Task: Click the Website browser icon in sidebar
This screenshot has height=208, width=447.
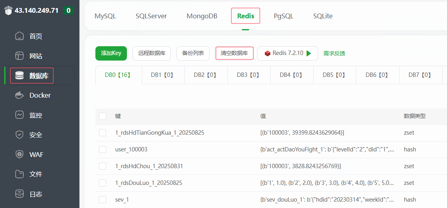Action: coord(19,56)
